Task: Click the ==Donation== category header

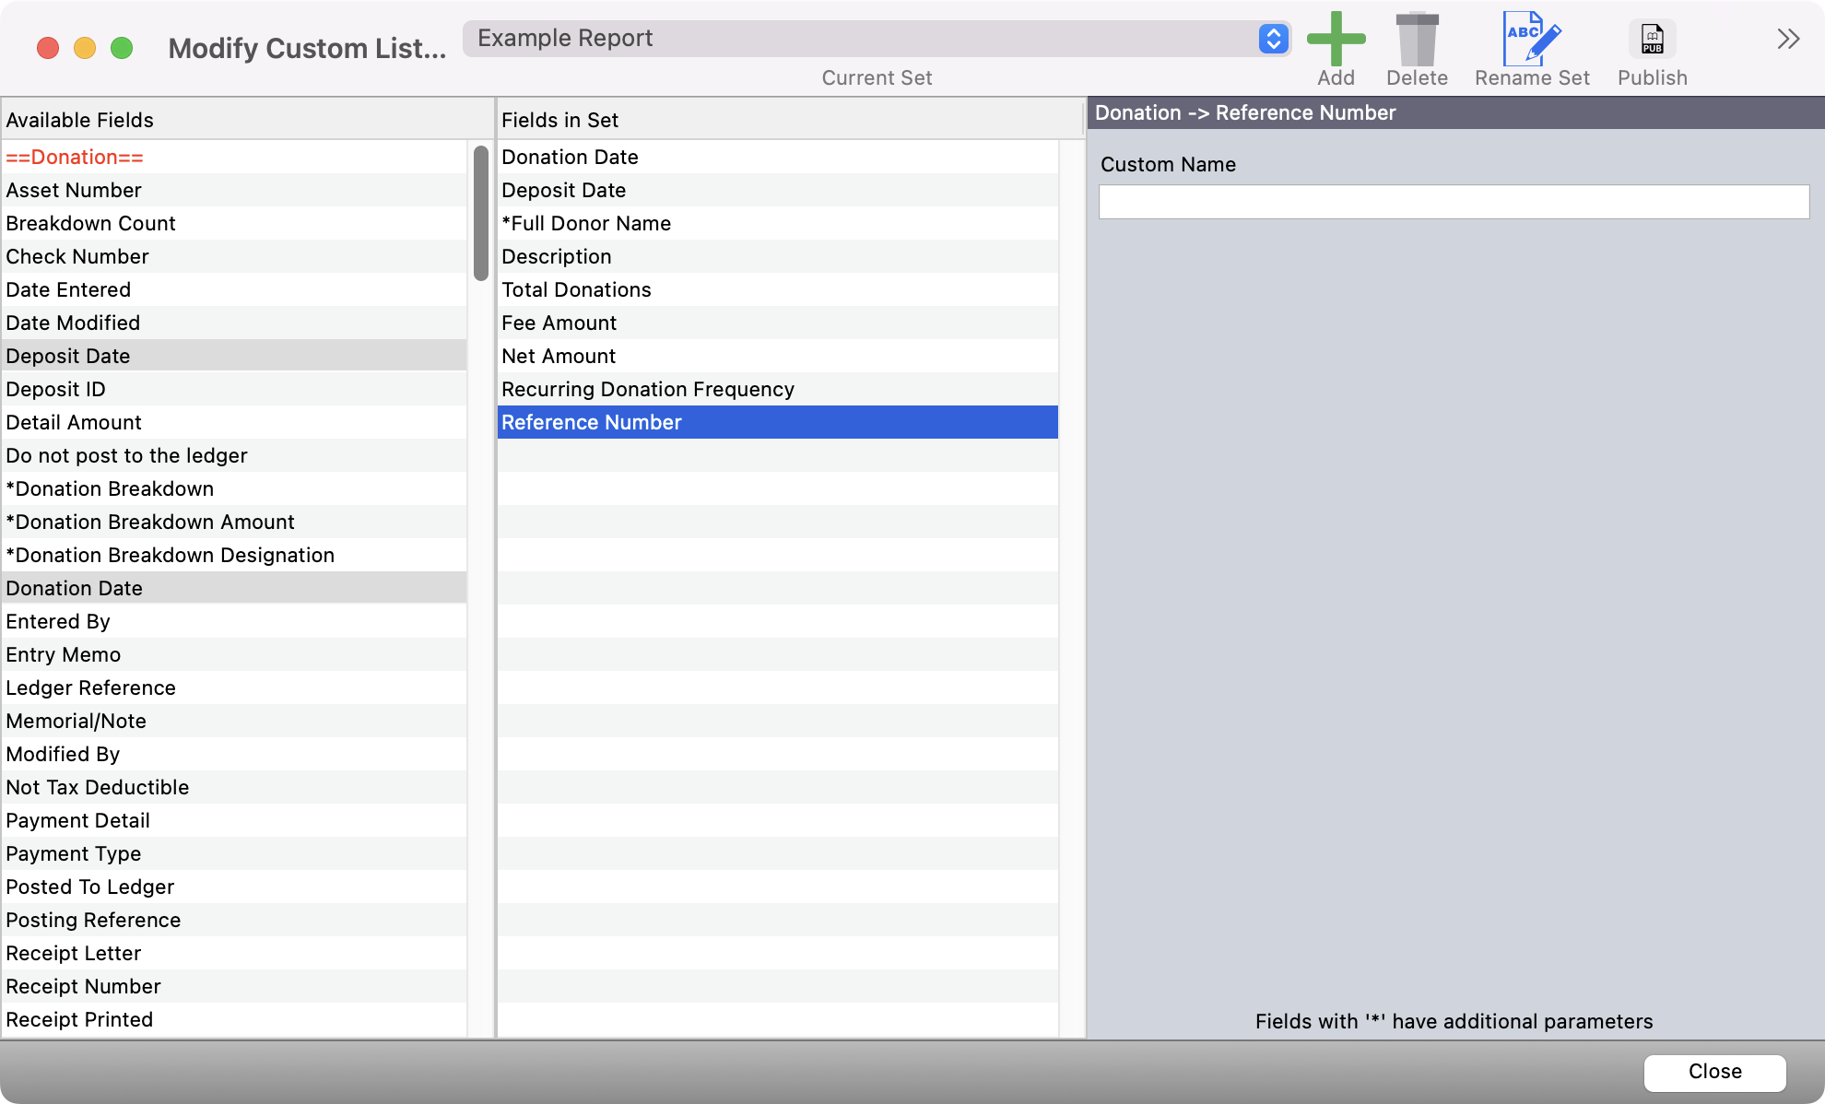Action: coord(75,157)
